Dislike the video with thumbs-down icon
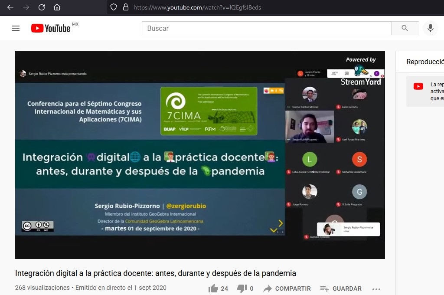This screenshot has height=295, width=444. click(x=242, y=288)
